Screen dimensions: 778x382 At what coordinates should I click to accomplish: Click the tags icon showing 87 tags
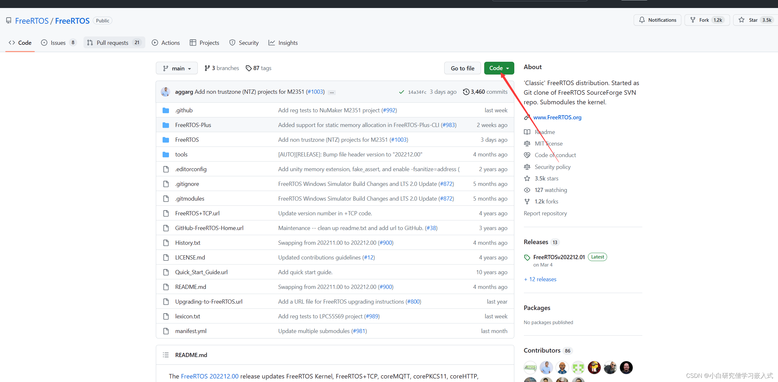[x=249, y=68]
